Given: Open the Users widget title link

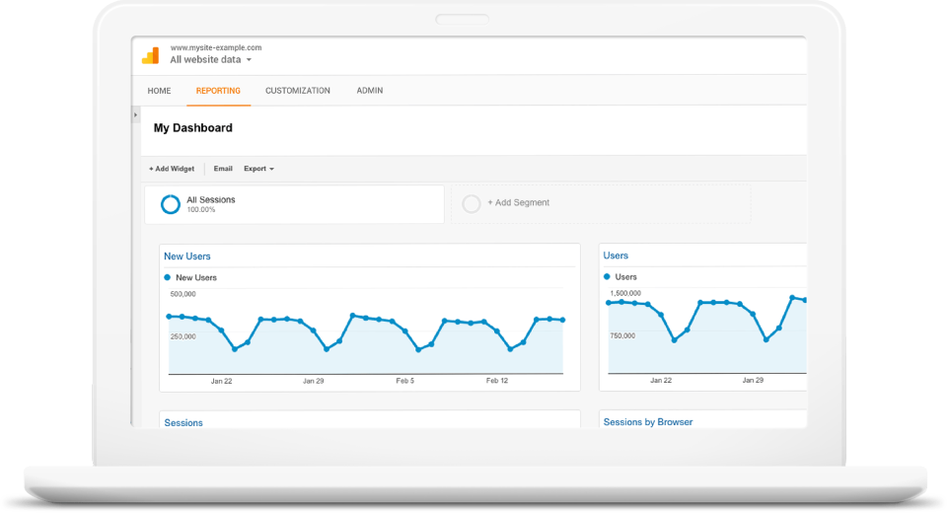Looking at the screenshot, I should [x=616, y=256].
